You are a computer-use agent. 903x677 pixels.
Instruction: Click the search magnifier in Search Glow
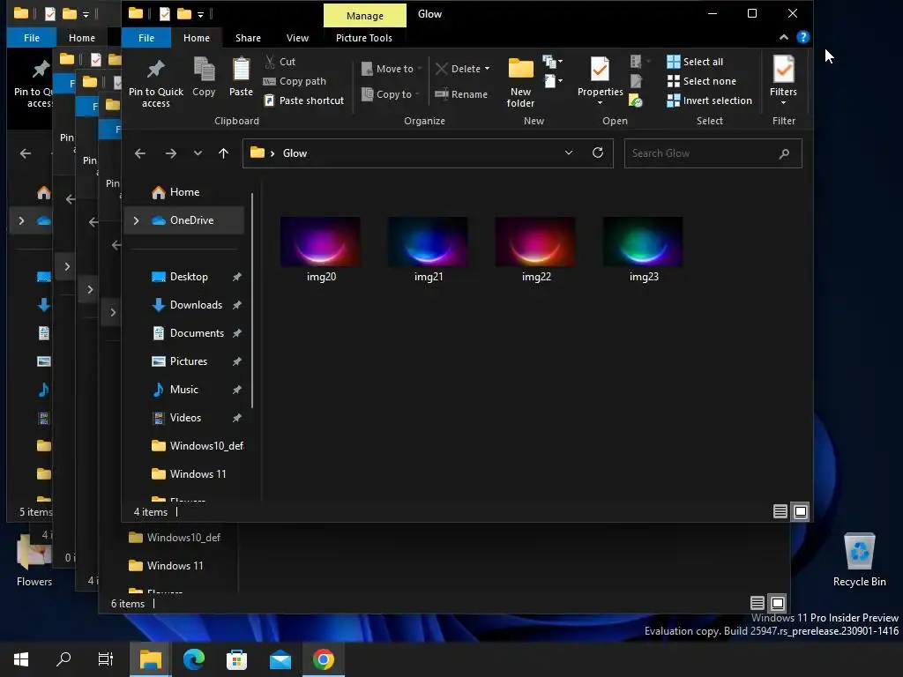(x=784, y=153)
